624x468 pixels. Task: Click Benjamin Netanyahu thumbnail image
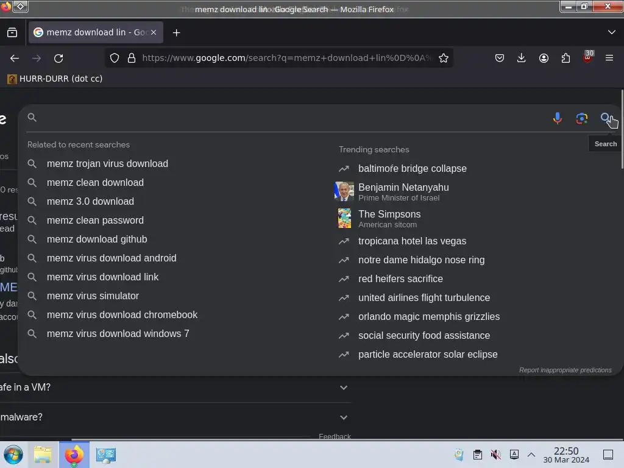click(x=344, y=191)
